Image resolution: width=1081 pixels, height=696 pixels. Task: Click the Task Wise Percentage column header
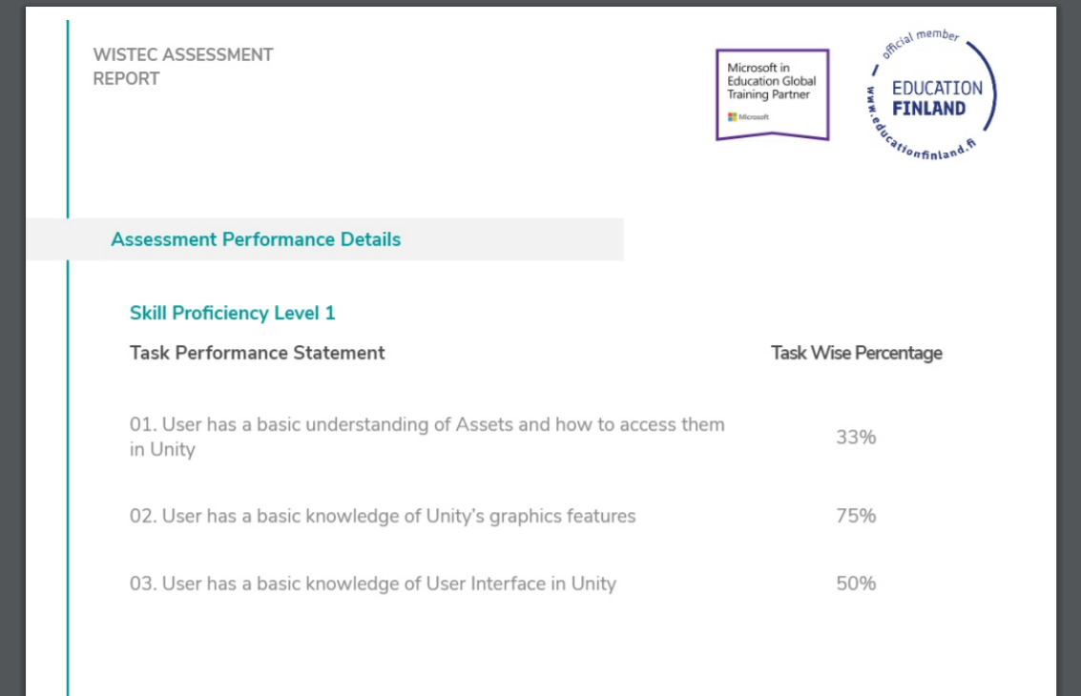(x=856, y=353)
